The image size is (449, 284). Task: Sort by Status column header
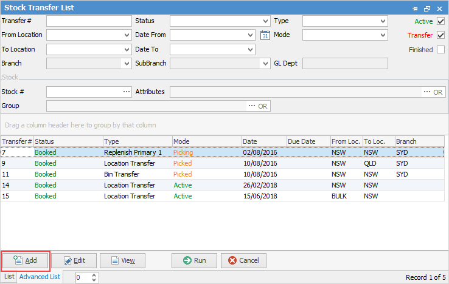[68, 141]
